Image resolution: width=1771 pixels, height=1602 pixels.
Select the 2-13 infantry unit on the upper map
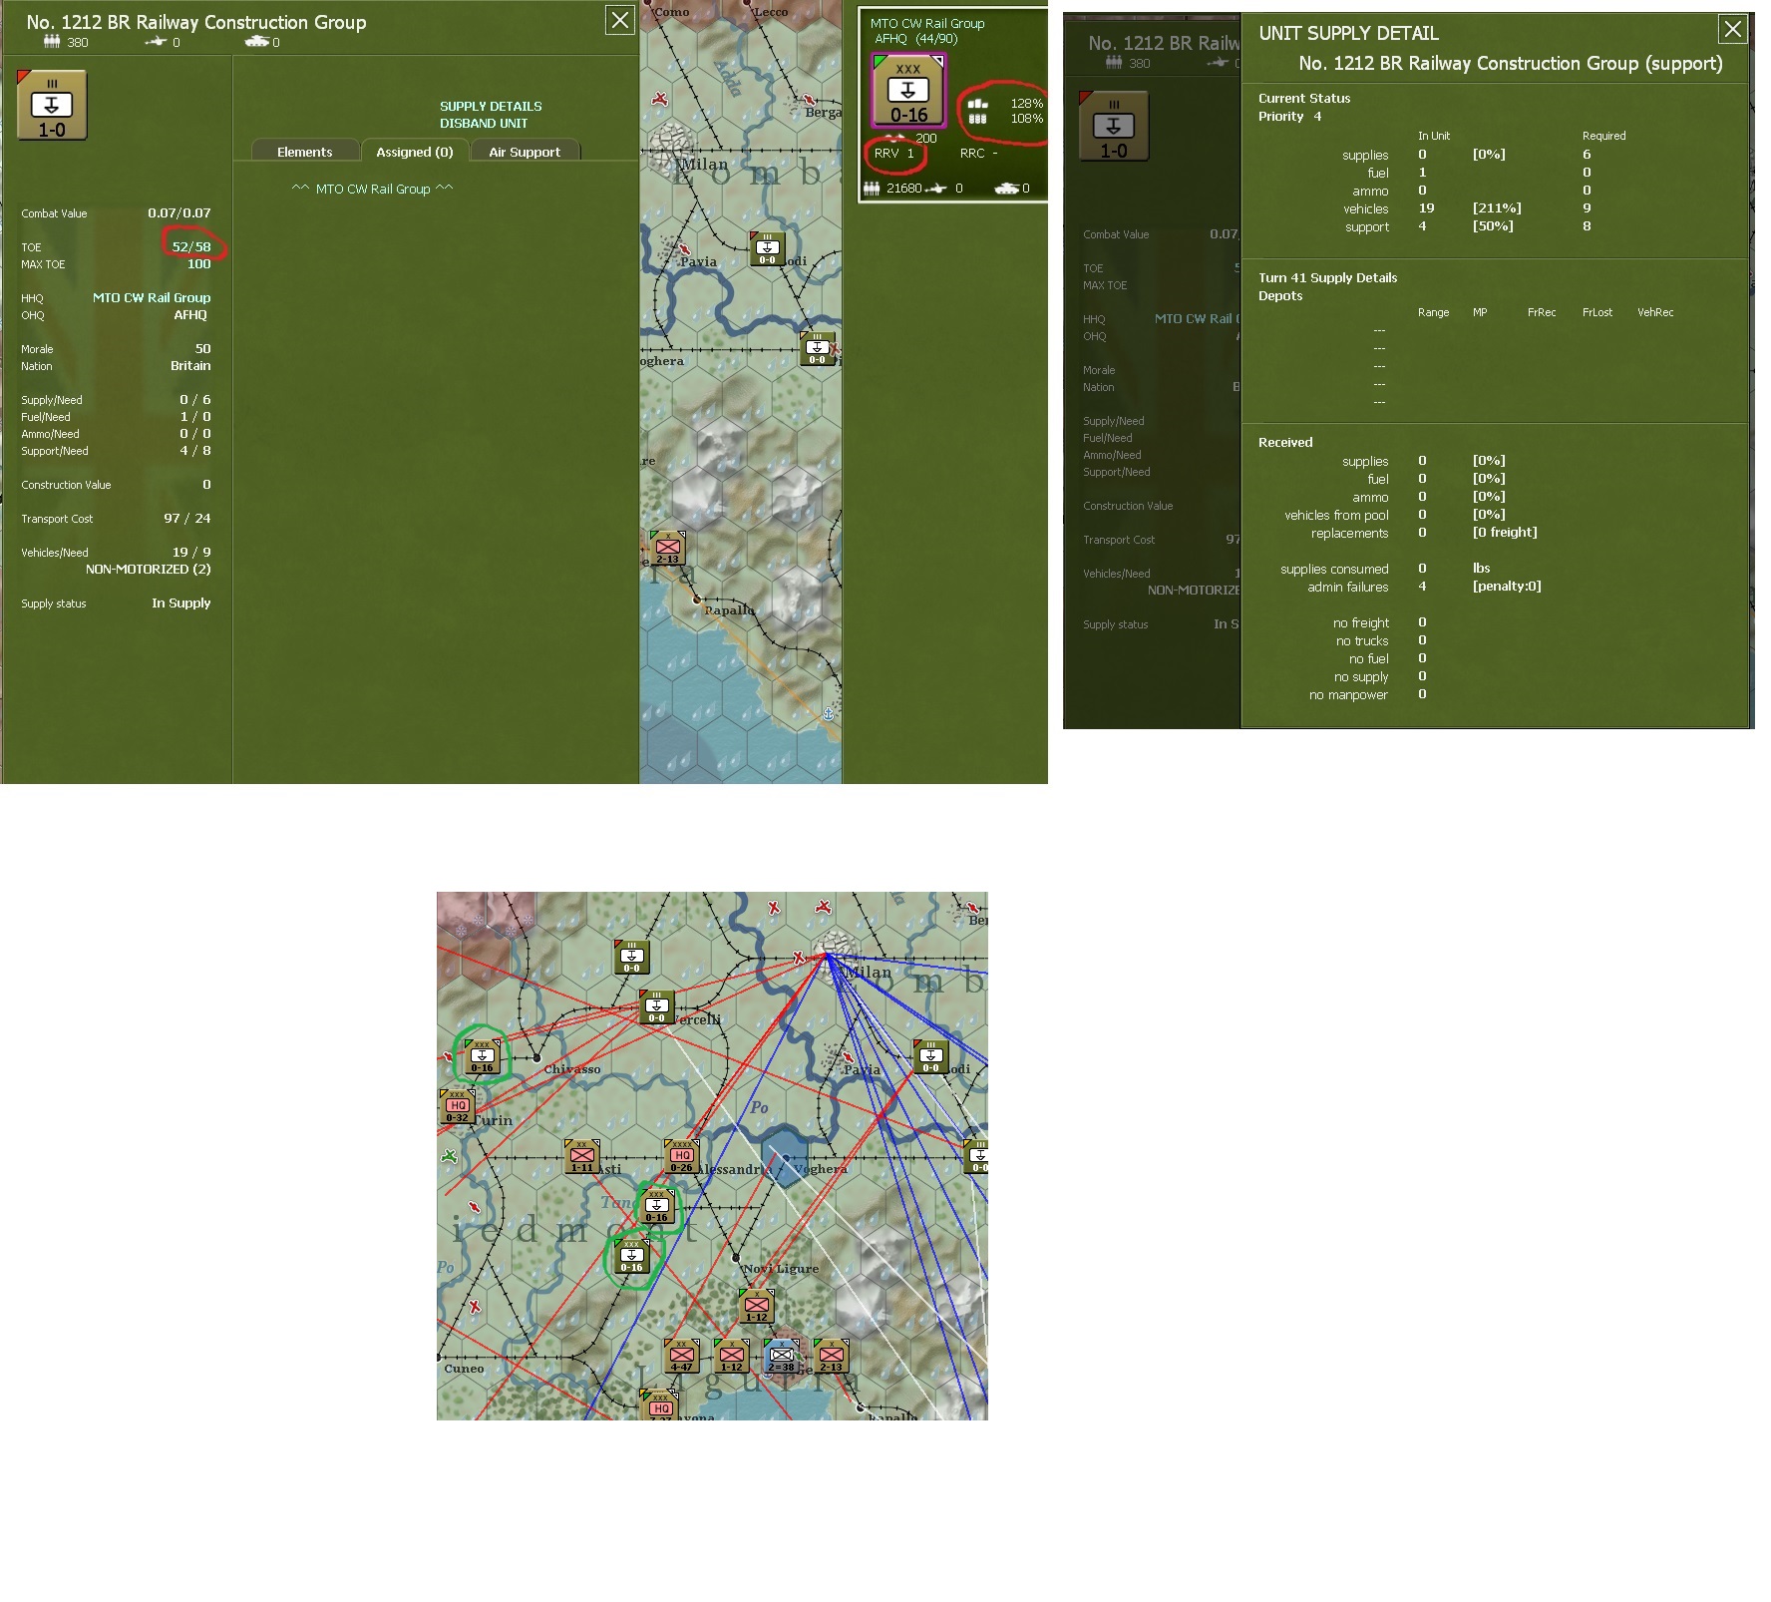[667, 548]
